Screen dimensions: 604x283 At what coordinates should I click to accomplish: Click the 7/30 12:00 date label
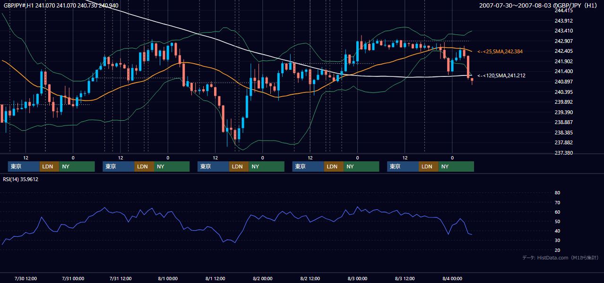26,278
